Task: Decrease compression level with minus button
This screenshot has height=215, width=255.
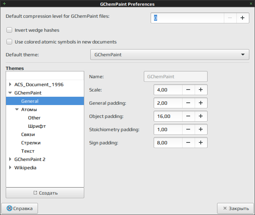Action: pyautogui.click(x=230, y=18)
